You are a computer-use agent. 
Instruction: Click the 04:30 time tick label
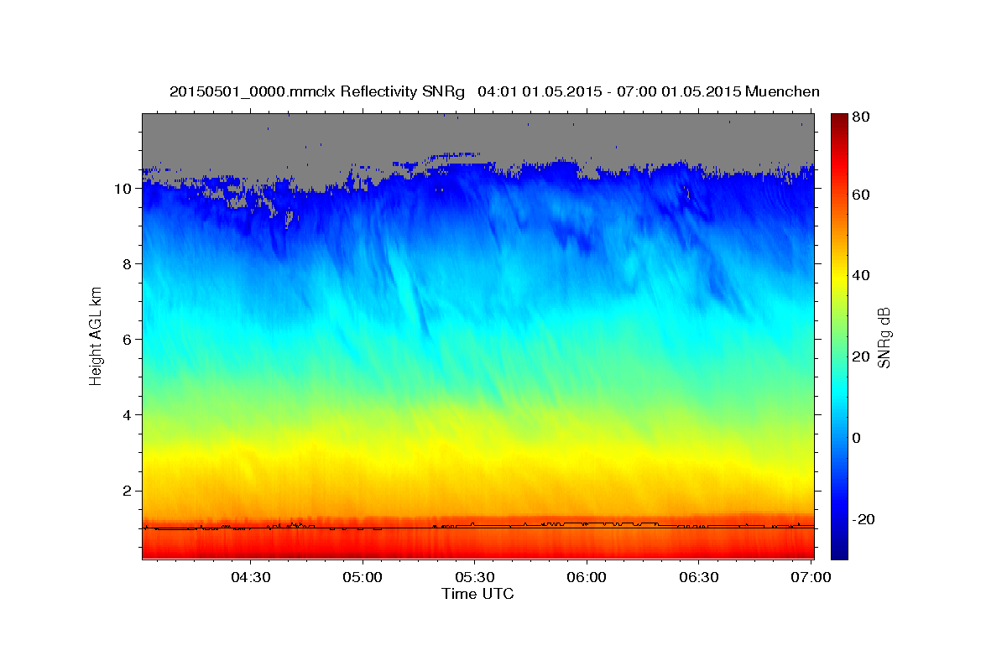[x=251, y=577]
